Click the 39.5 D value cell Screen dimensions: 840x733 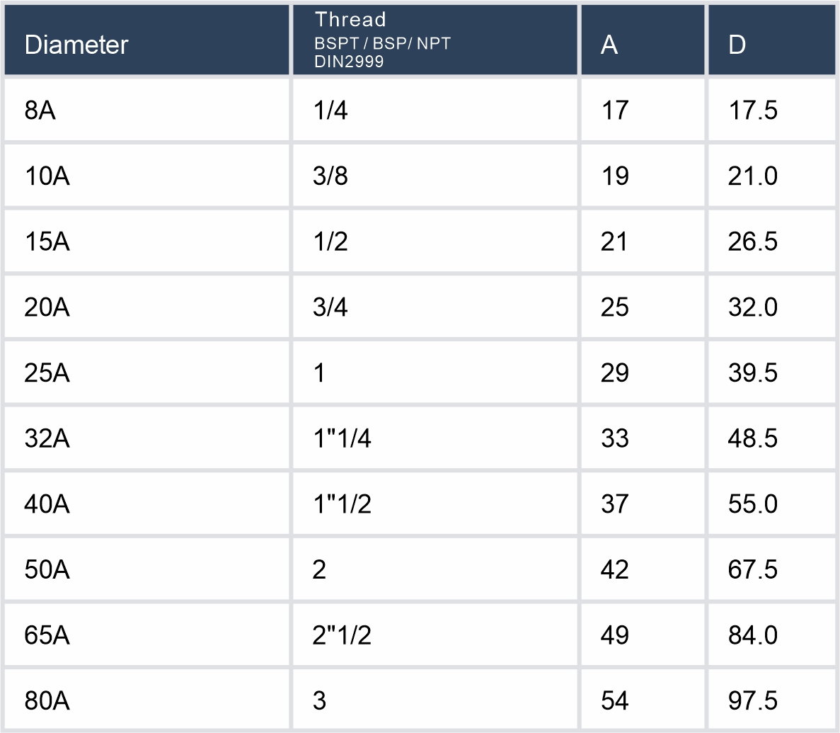753,373
